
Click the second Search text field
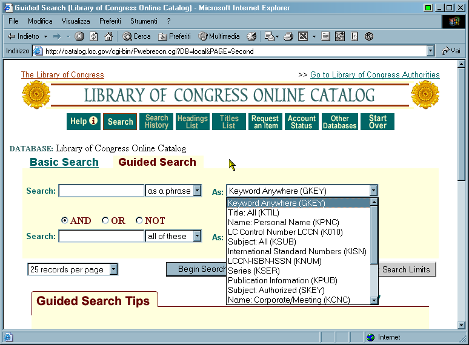101,236
